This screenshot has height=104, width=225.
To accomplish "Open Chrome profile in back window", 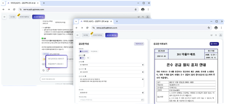I will pyautogui.click(x=143, y=10).
